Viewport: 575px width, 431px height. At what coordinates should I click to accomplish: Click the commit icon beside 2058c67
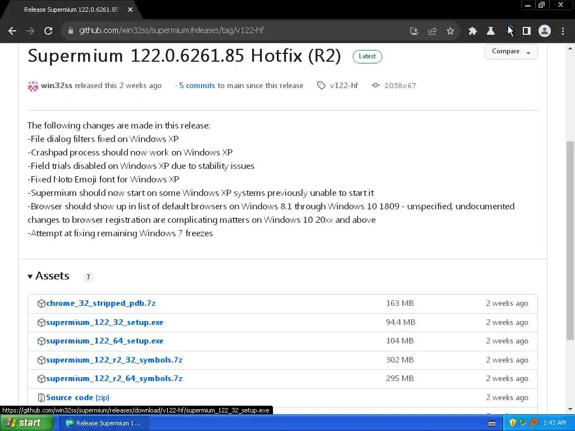click(376, 85)
